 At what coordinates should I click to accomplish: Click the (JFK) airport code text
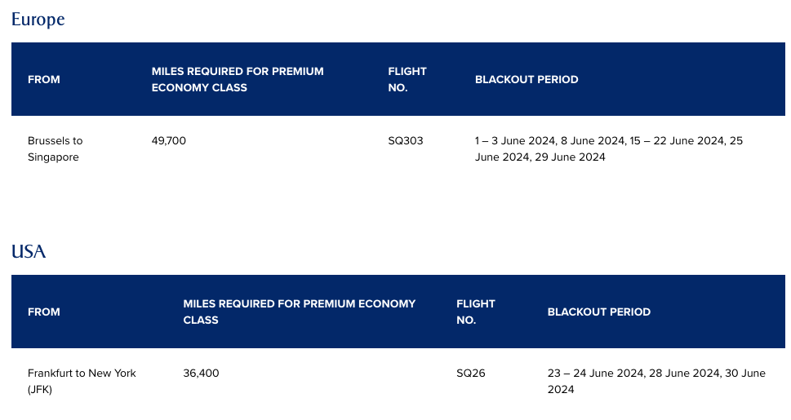pyautogui.click(x=40, y=389)
